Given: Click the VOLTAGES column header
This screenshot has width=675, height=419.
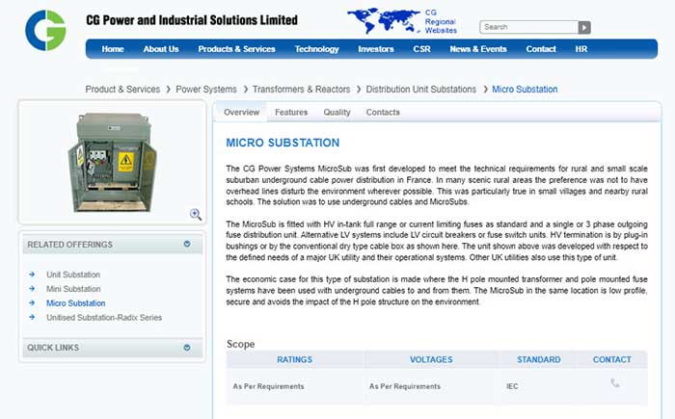Looking at the screenshot, I should 431,359.
